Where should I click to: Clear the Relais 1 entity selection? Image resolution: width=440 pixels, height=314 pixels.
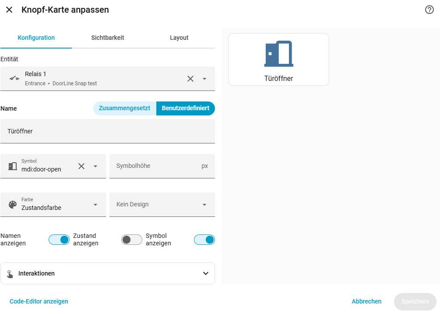(190, 79)
